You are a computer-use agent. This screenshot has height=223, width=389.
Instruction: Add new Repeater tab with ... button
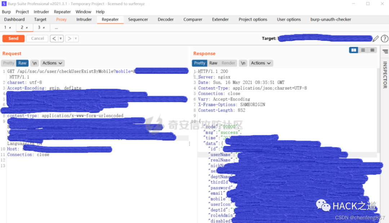click(56, 28)
